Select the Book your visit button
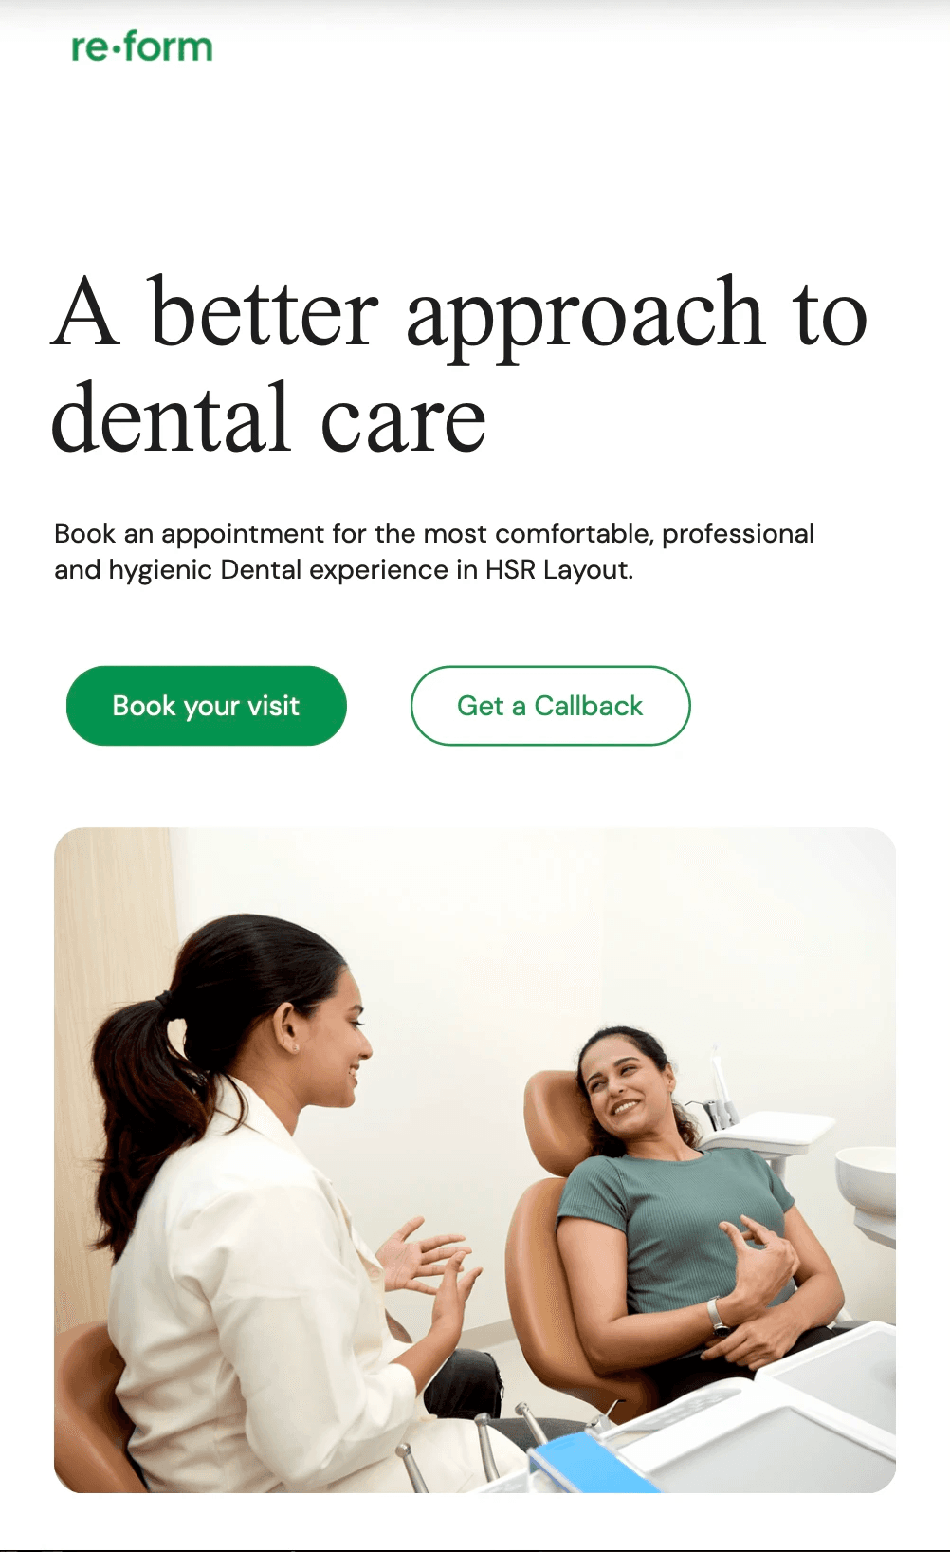This screenshot has width=950, height=1552. pyautogui.click(x=206, y=706)
